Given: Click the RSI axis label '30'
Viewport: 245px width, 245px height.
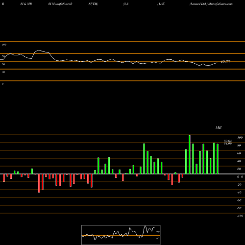Looking at the screenshot, I should [x=3, y=72].
